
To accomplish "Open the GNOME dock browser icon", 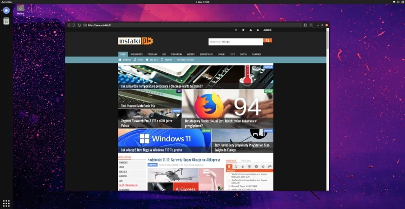I will click(6, 11).
